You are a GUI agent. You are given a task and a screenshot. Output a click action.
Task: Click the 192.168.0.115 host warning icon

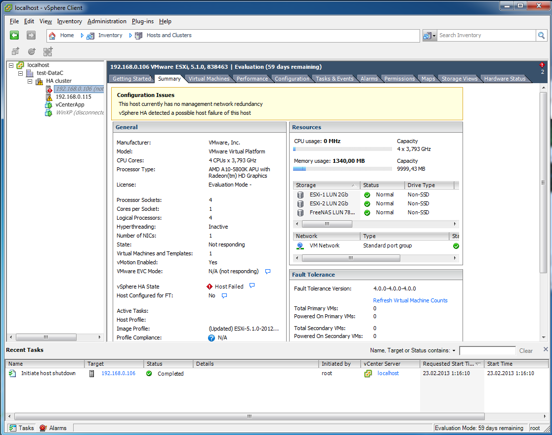coord(49,97)
